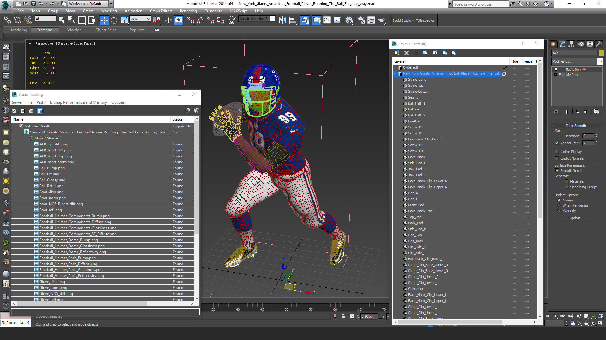606x340 pixels.
Task: Toggle the Isoline Display checkbox
Action: (557, 152)
